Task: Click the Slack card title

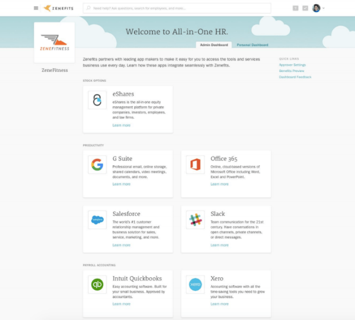Action: [x=218, y=214]
